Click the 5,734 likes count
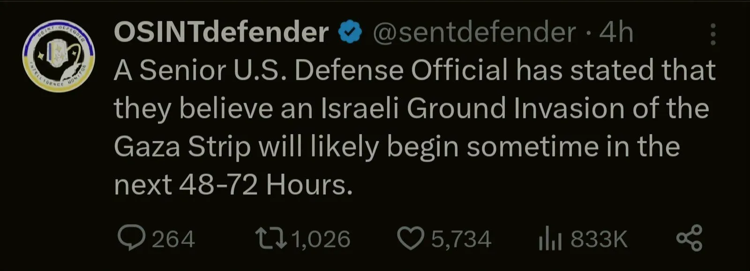Image resolution: width=750 pixels, height=271 pixels. [x=461, y=239]
